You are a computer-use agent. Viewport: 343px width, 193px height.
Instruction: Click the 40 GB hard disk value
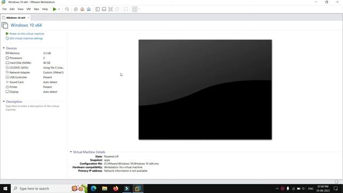click(47, 63)
